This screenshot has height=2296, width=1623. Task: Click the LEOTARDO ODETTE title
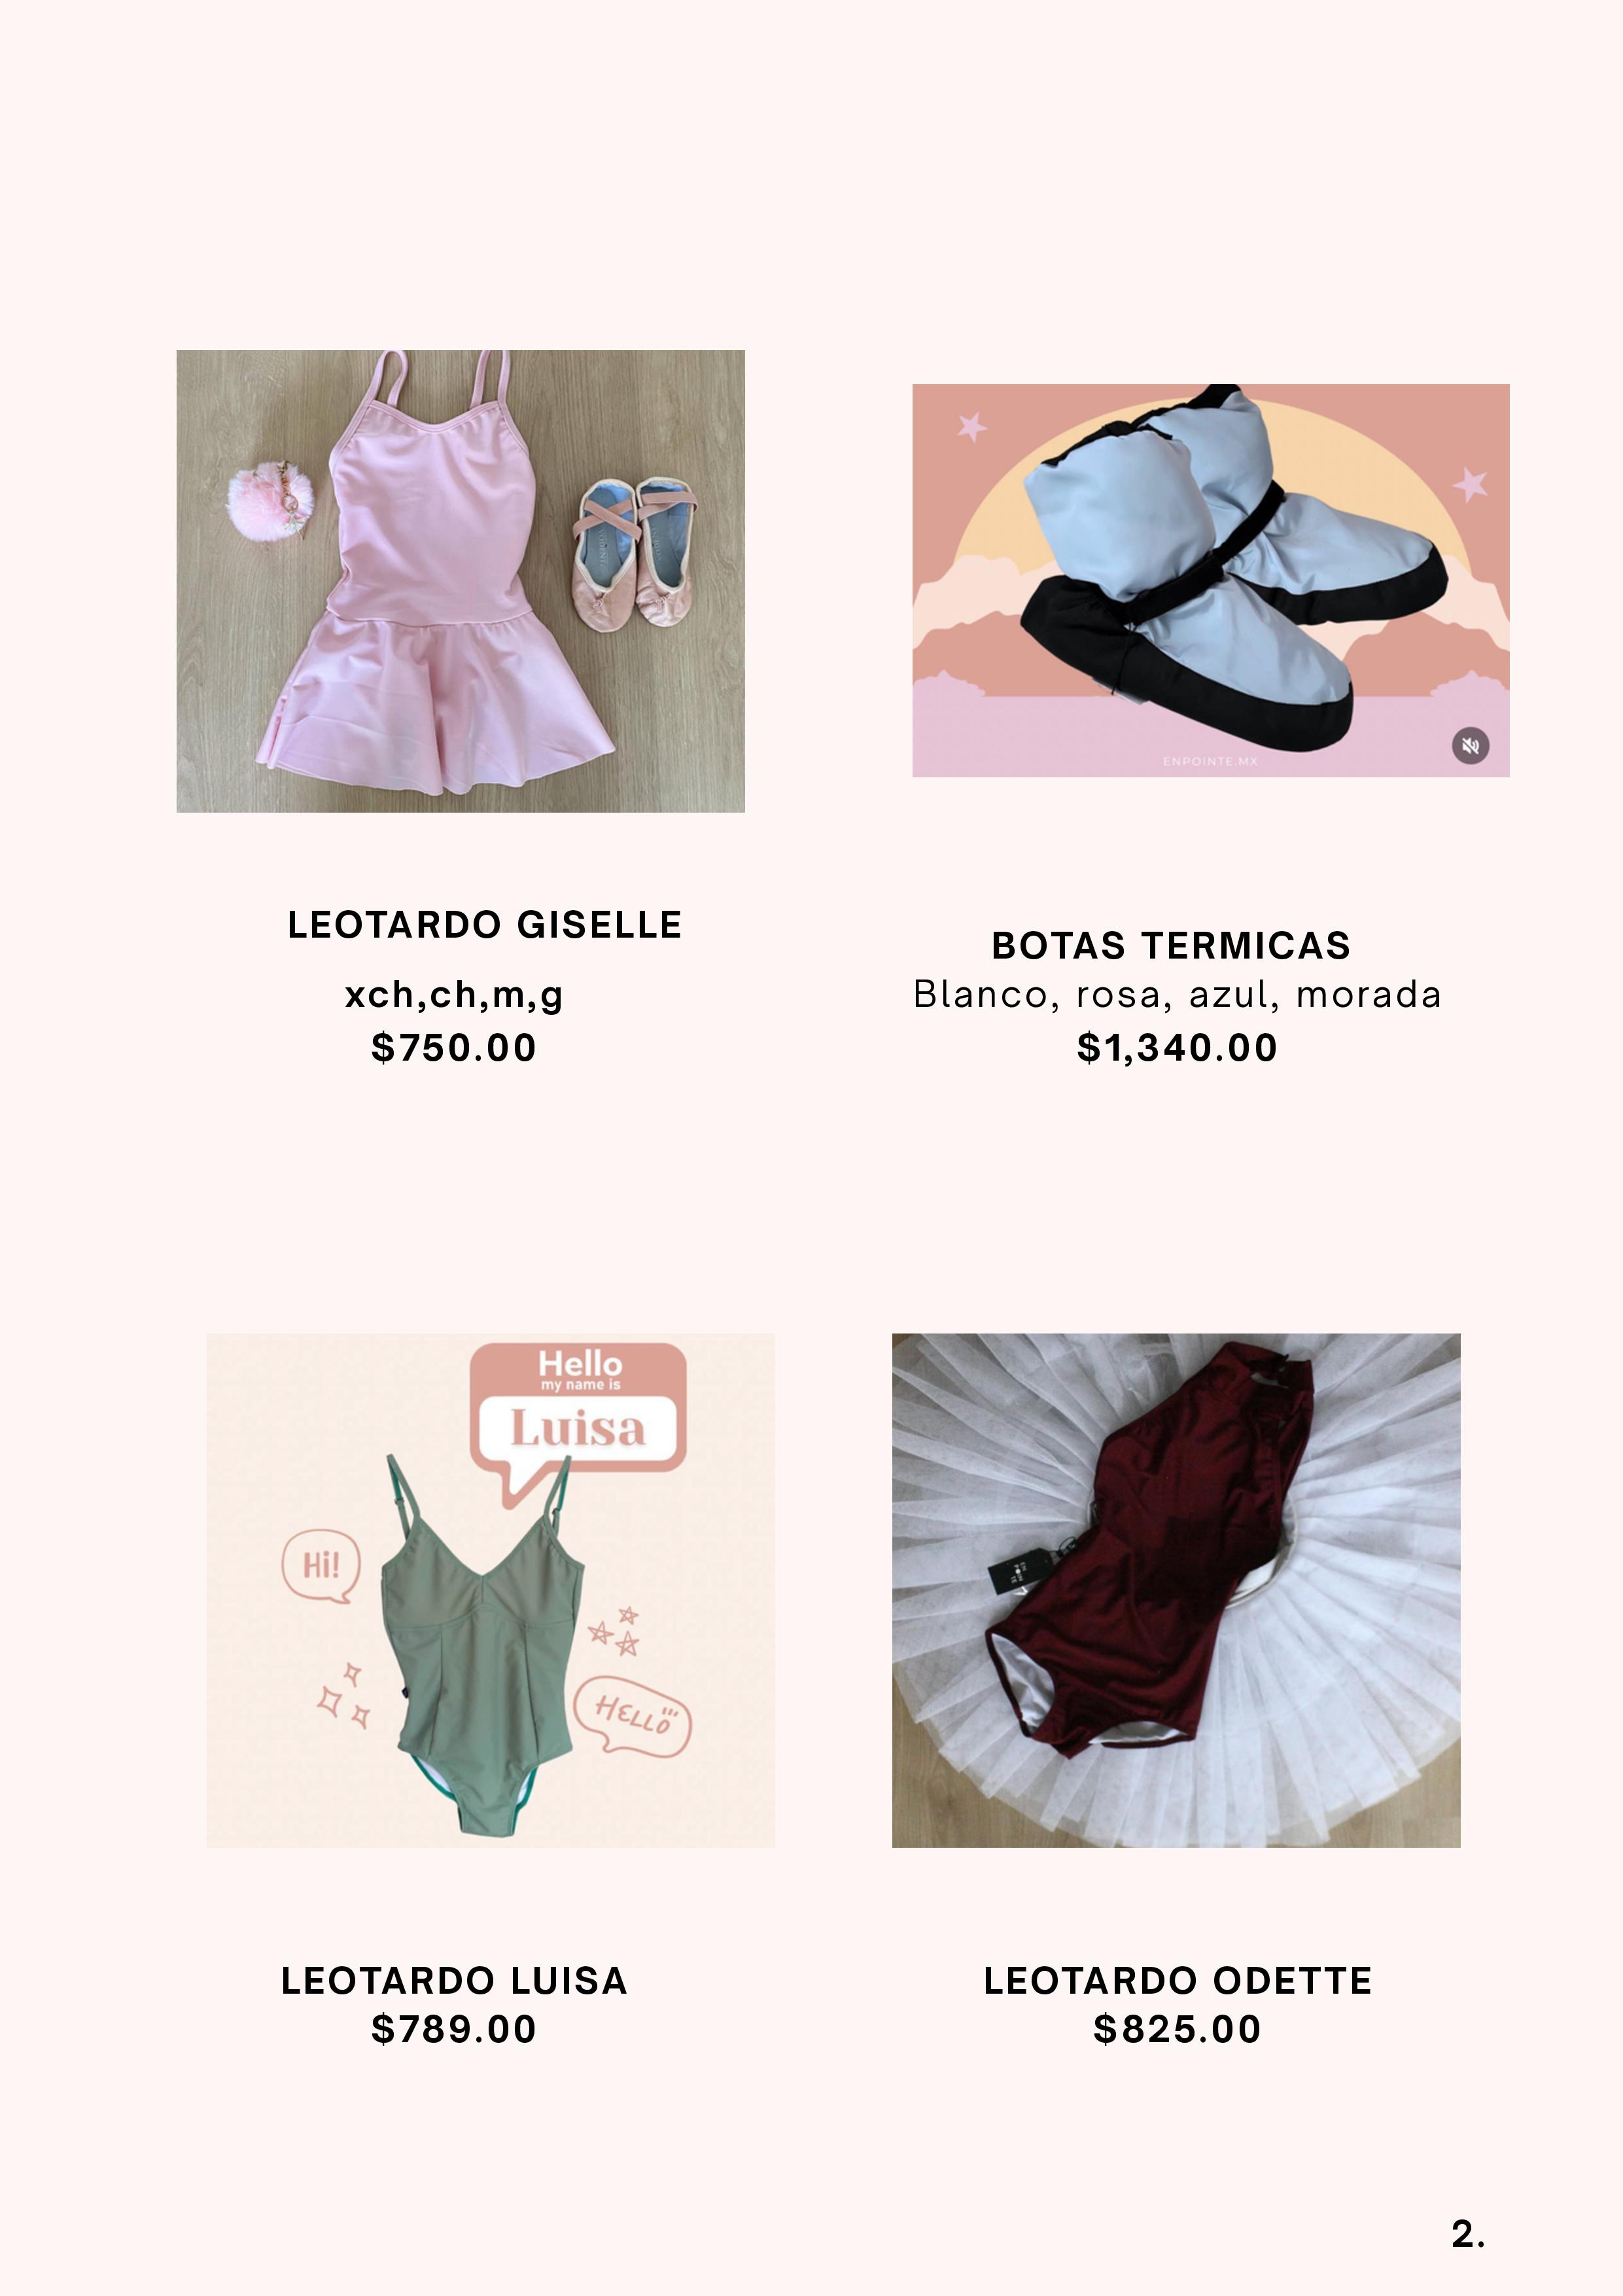(x=1178, y=1981)
